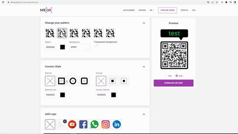Choose no external corner style
238x134 pixels.
pos(50,81)
